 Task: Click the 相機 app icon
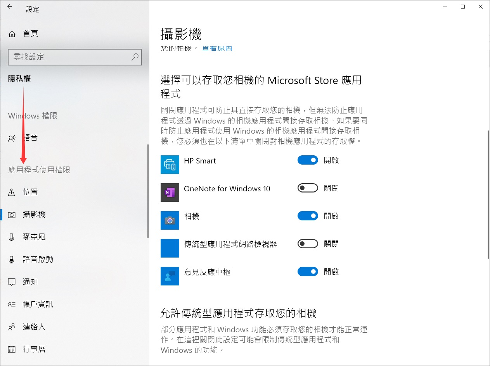[x=170, y=220]
